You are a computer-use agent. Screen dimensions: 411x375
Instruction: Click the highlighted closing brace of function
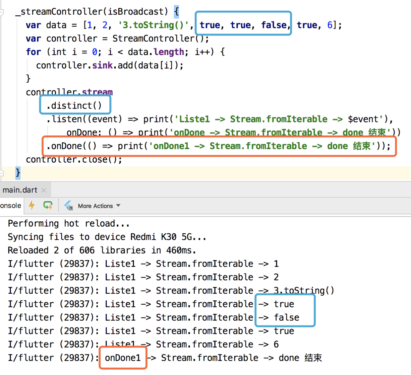coord(18,173)
